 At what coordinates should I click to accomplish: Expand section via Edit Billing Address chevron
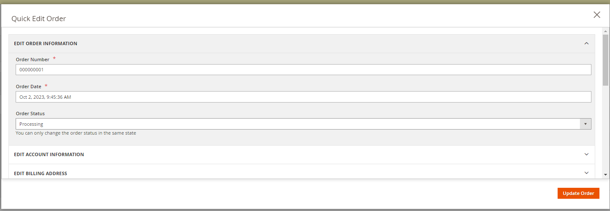(586, 173)
